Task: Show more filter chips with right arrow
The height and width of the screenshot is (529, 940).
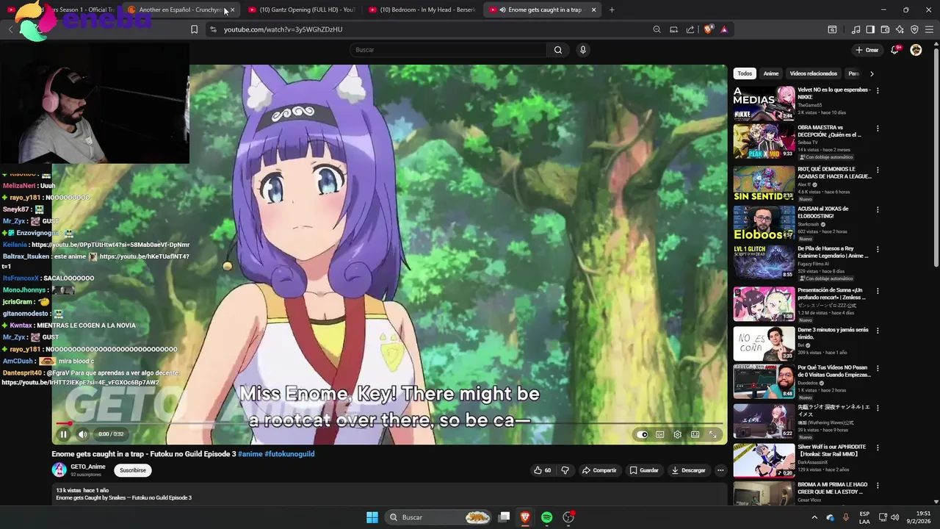Action: click(872, 73)
